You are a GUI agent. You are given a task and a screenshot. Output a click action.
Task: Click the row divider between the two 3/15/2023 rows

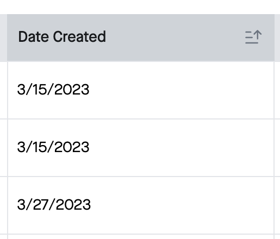[140, 119]
